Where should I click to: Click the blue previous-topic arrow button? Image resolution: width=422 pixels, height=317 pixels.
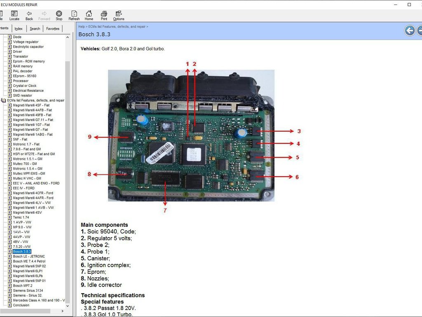410,30
